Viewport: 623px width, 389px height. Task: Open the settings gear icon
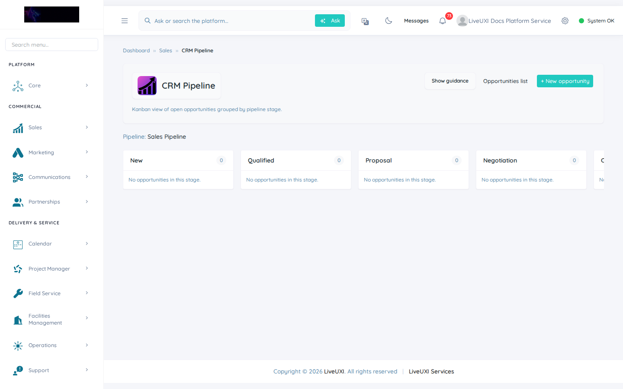(565, 21)
